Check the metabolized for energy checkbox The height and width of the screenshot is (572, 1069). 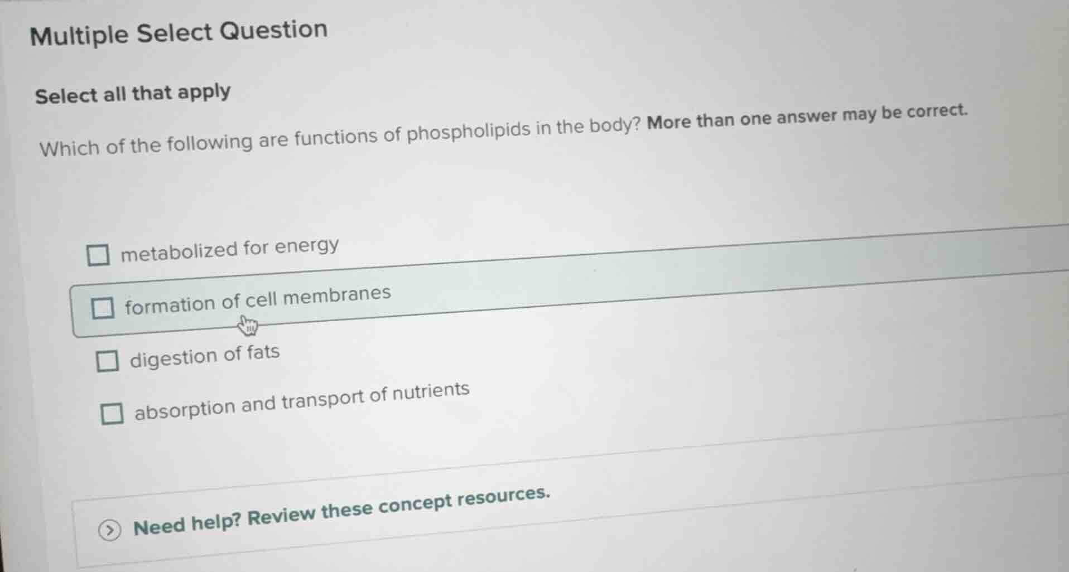[99, 254]
